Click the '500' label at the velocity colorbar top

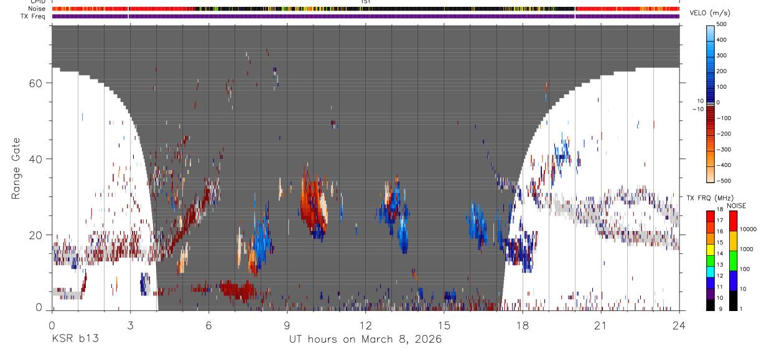coord(722,24)
